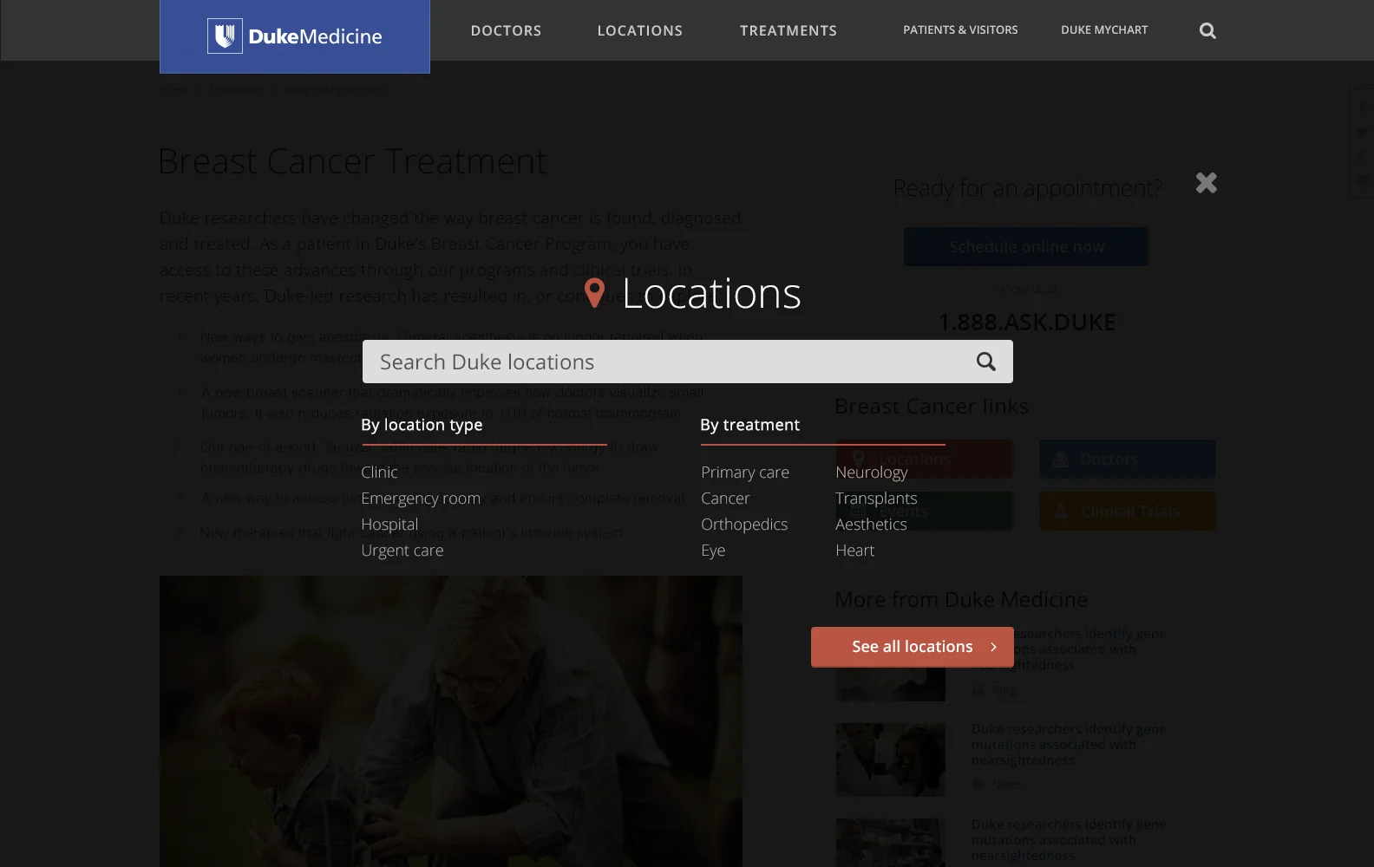Click the See all locations button

point(913,647)
